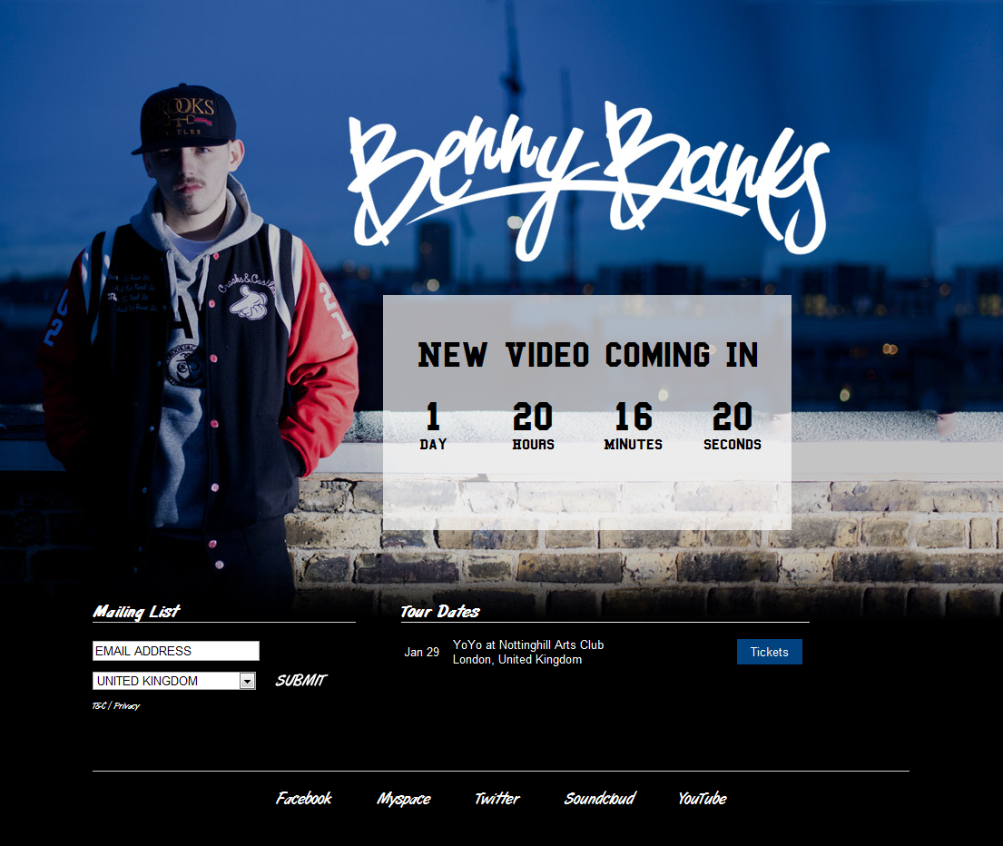The width and height of the screenshot is (1003, 846).
Task: Select the UNITED KINGDOM combo box
Action: click(174, 681)
